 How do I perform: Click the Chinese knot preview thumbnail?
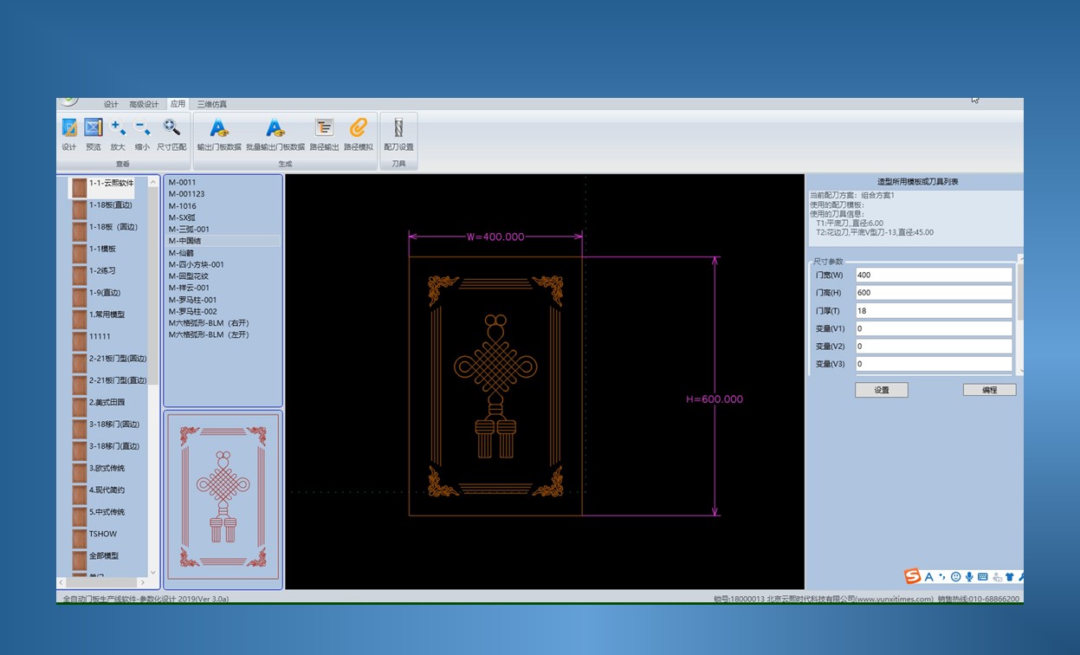(223, 500)
